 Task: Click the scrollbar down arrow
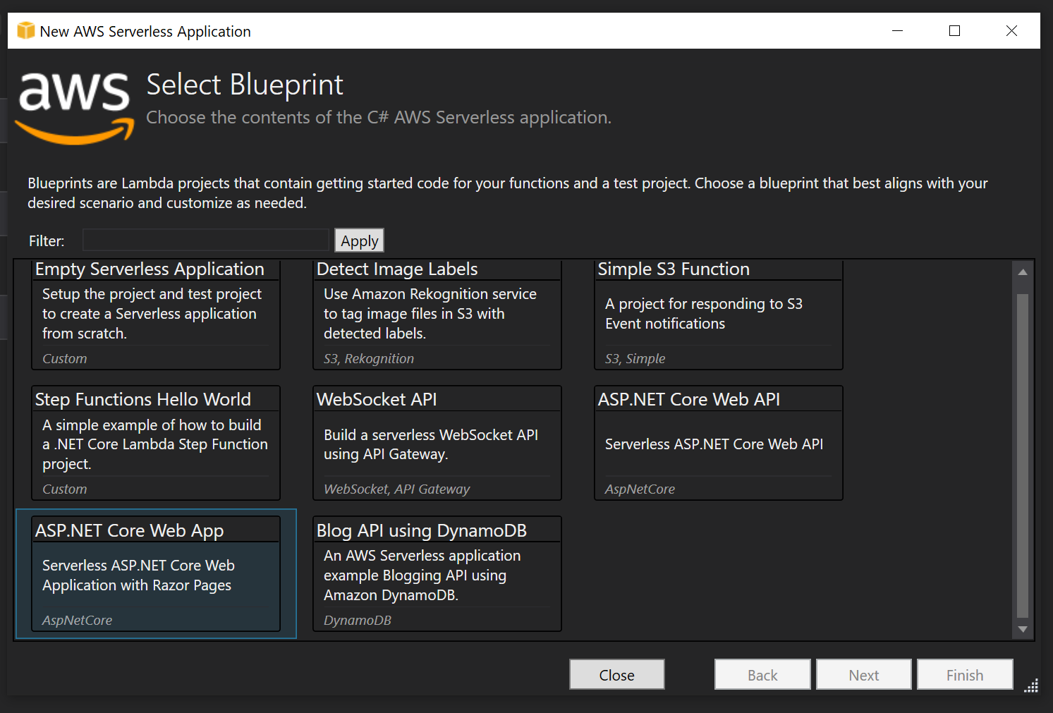(x=1023, y=629)
